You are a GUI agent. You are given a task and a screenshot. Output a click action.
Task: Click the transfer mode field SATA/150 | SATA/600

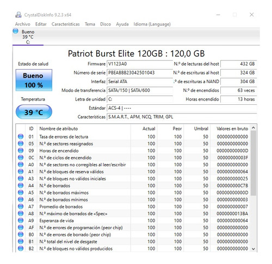pos(140,90)
